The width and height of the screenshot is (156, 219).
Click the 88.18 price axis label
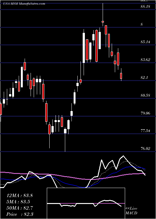[x=145, y=7]
